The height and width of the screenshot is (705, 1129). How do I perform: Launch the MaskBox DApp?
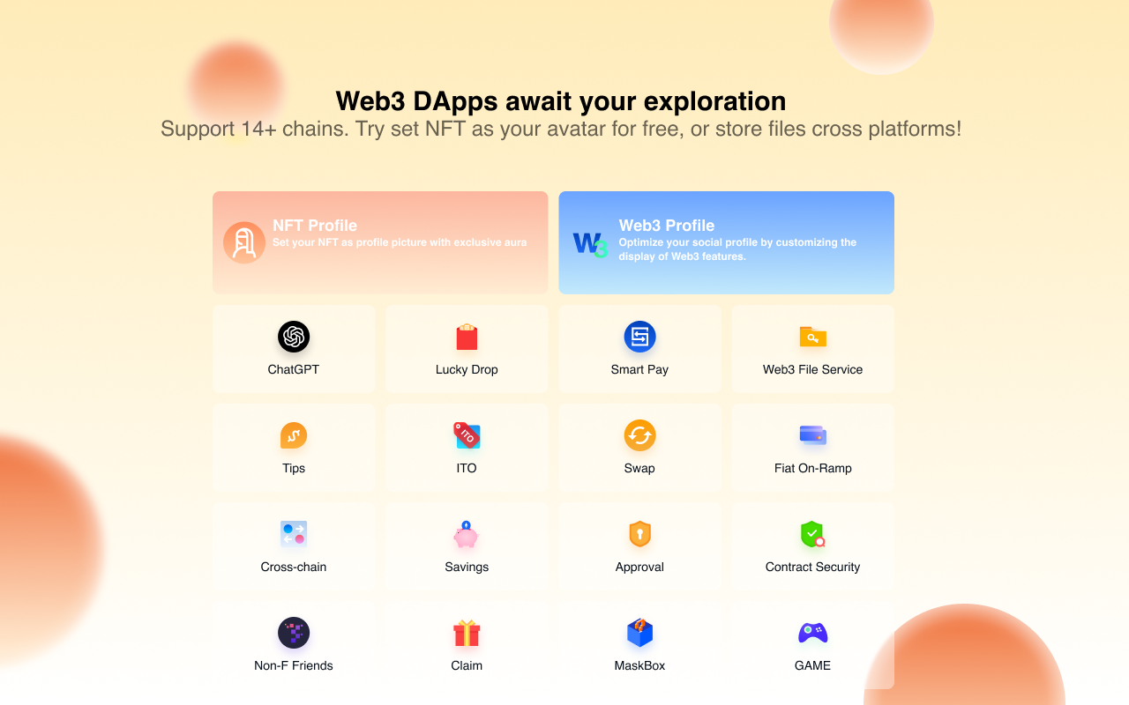click(639, 633)
